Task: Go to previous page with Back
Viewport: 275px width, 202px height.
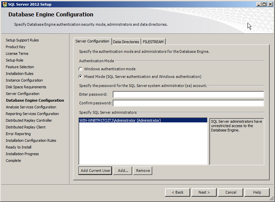Action: [x=177, y=192]
